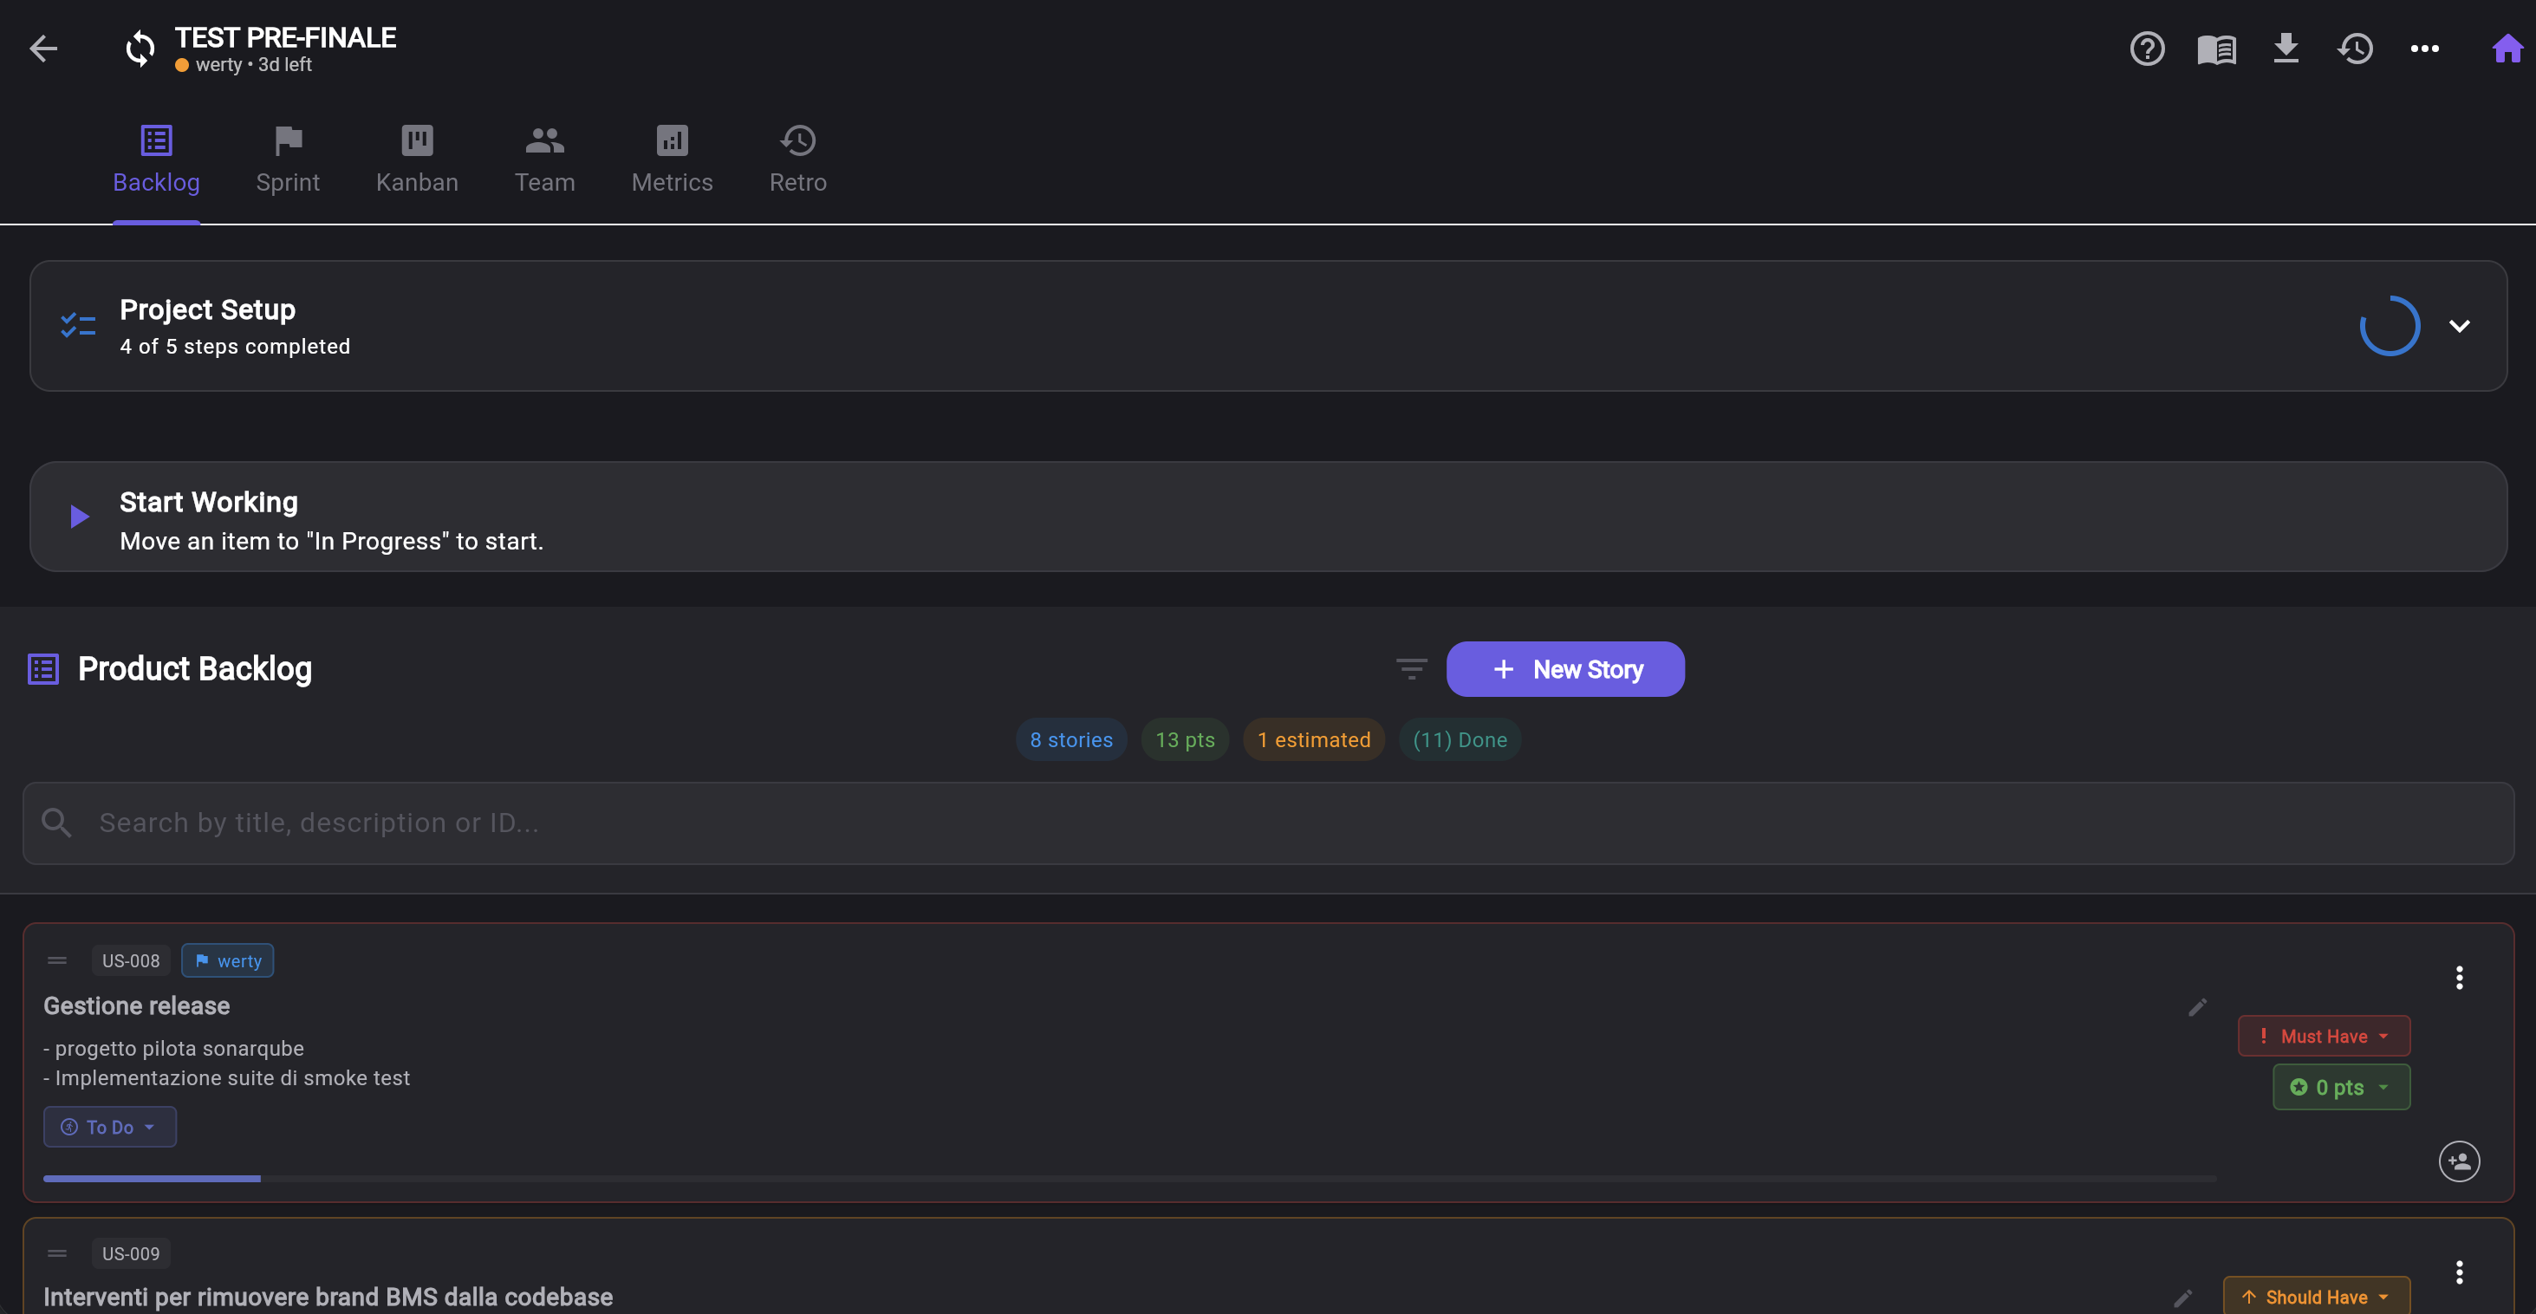
Task: Click edit pencil on Gestione release
Action: point(2197,1007)
